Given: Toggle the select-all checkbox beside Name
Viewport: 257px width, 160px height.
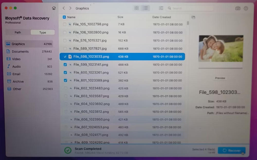Looking at the screenshot, I should (x=64, y=17).
